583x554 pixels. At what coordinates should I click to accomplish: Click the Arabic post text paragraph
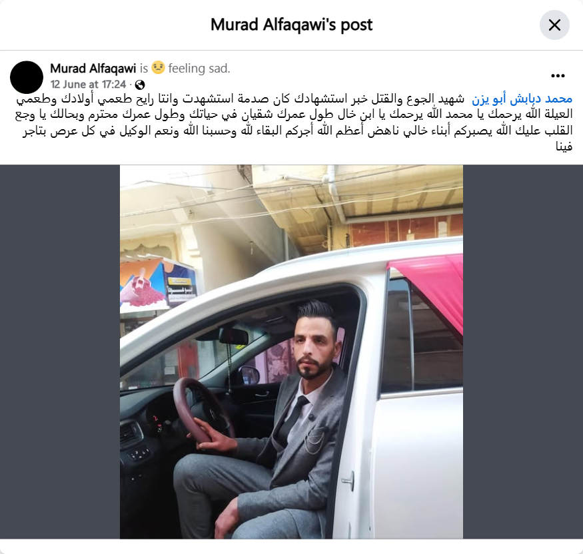pyautogui.click(x=294, y=123)
